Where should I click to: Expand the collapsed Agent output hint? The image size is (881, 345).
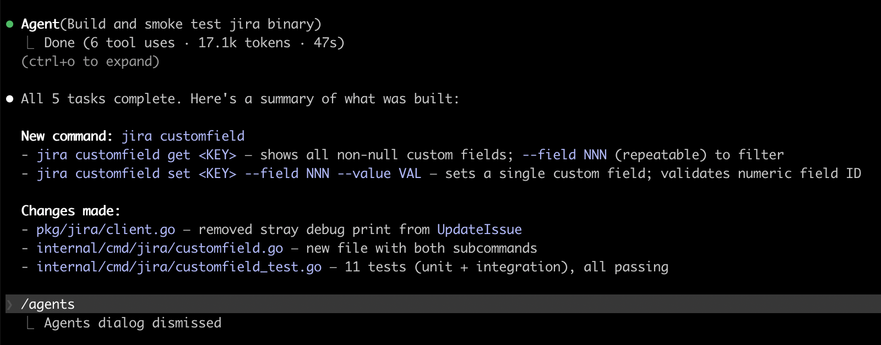(x=90, y=62)
